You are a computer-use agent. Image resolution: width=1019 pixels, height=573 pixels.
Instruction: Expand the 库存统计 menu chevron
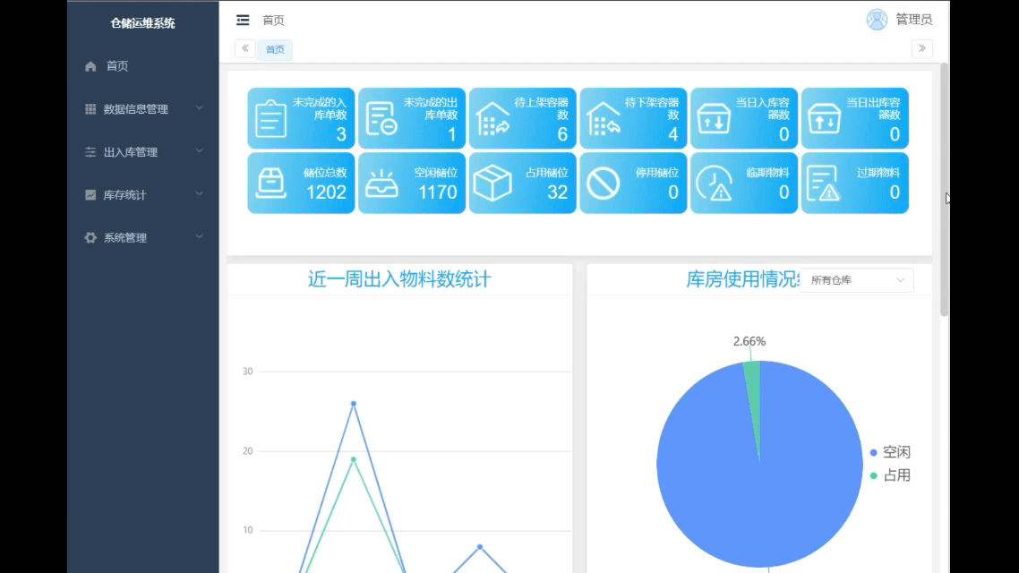[200, 193]
